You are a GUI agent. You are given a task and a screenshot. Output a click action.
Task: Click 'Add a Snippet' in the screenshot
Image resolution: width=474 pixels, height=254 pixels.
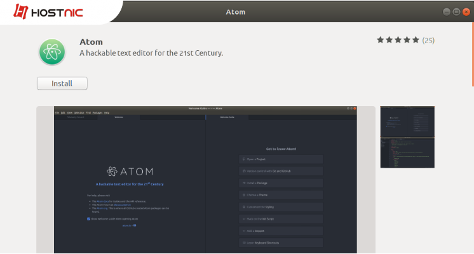[x=281, y=231]
